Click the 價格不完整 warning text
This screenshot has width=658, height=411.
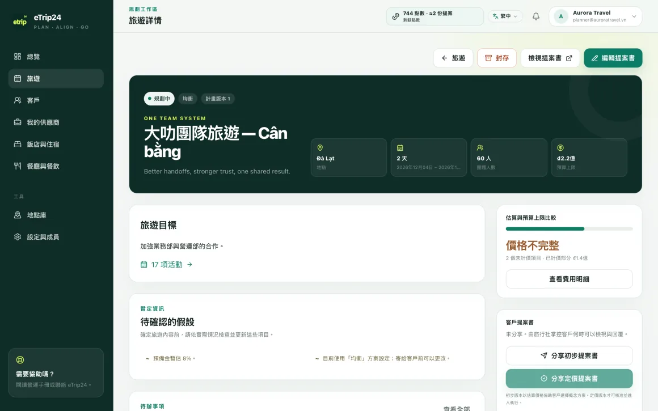coord(533,245)
